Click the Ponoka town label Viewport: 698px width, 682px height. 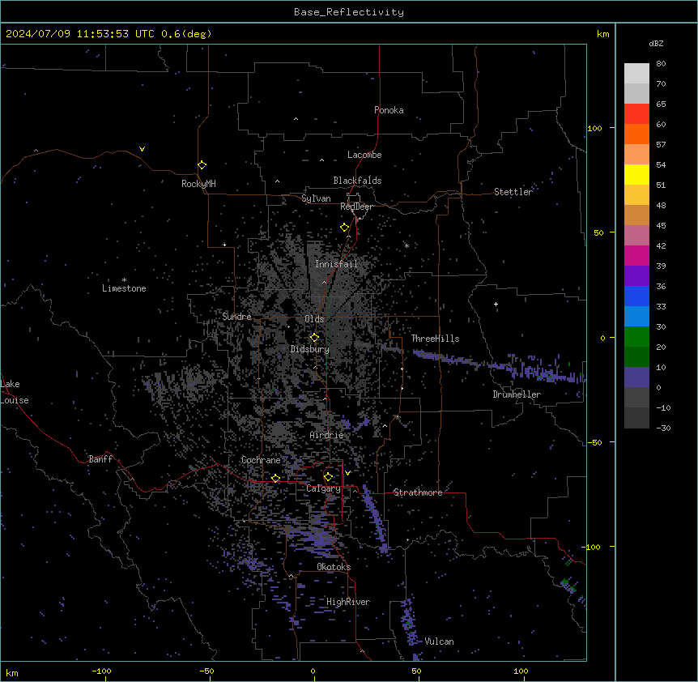coord(389,110)
